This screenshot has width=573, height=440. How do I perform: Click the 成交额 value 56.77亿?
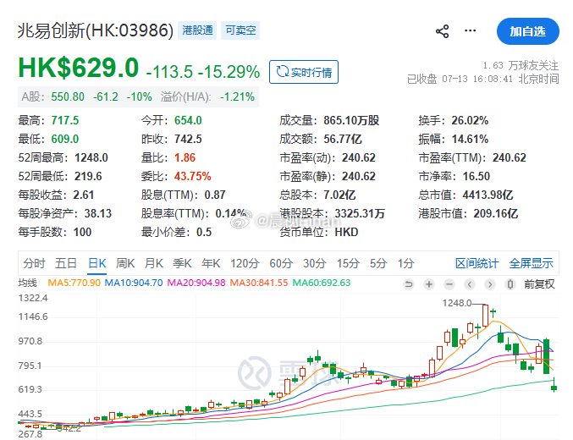pyautogui.click(x=343, y=140)
